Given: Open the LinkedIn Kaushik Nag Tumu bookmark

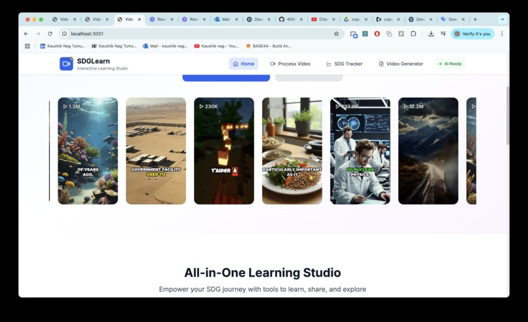Looking at the screenshot, I should click(63, 46).
